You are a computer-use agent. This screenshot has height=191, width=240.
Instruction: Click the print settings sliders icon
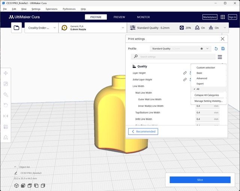coord(132,28)
